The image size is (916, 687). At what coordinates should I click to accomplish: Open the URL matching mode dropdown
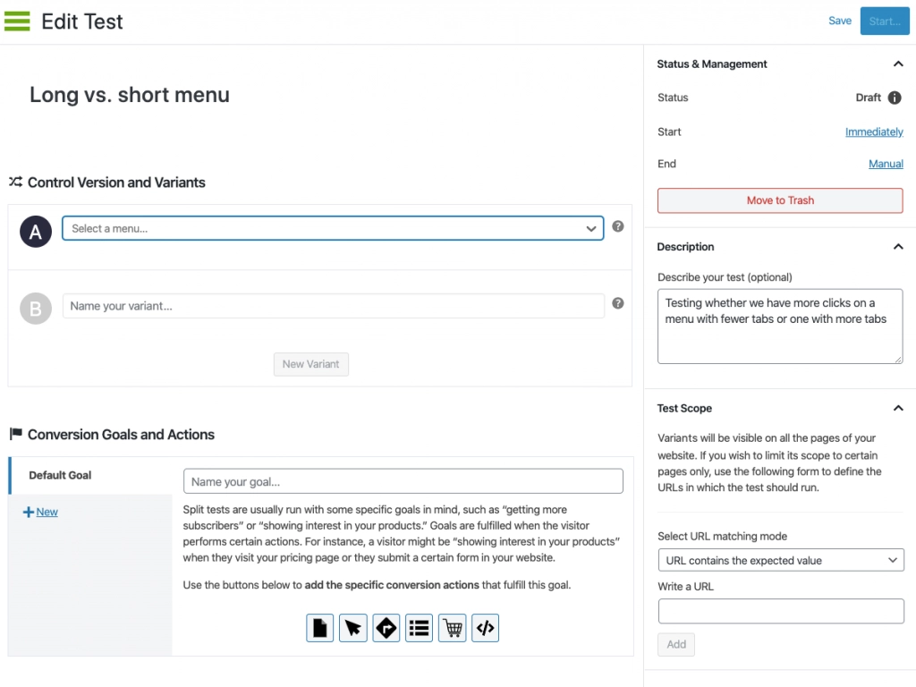tap(780, 560)
